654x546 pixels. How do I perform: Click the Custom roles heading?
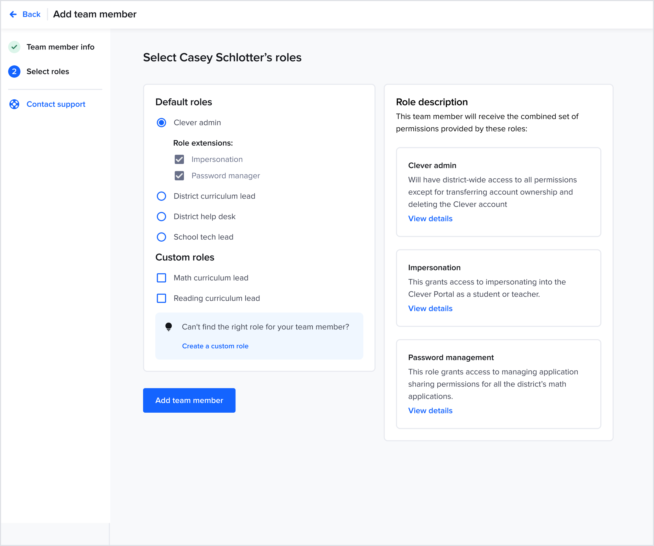click(x=185, y=257)
